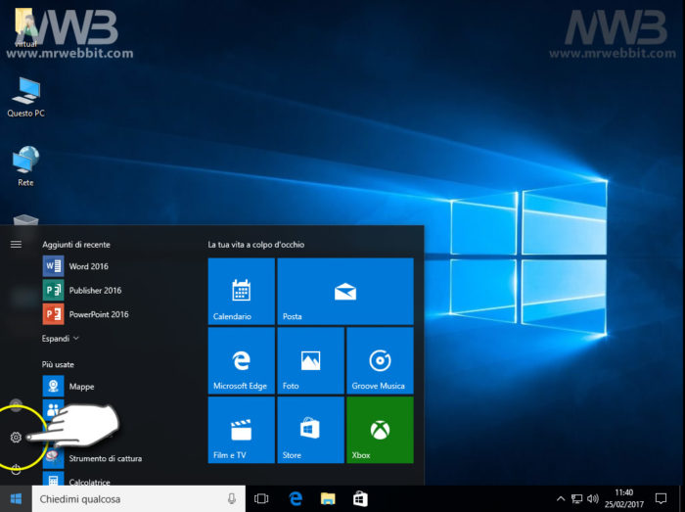Open Store from the taskbar
Screen dimensions: 685x512
pyautogui.click(x=360, y=498)
